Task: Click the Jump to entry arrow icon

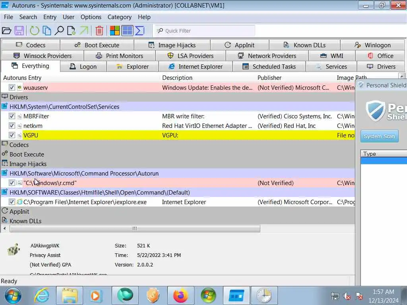Action: tap(84, 31)
